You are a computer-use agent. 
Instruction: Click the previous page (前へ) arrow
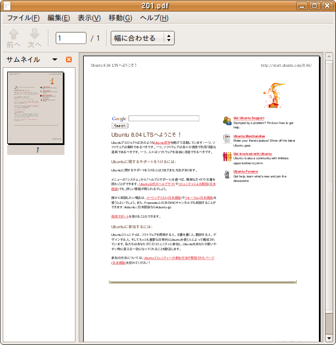pos(14,37)
